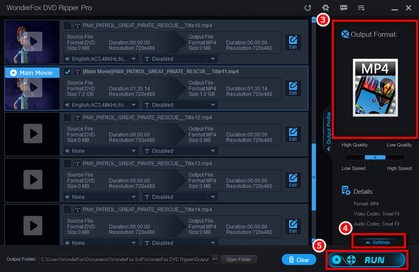The image size is (419, 272).
Task: Click 'Audio Codec: Smart Fit' text
Action: click(377, 224)
